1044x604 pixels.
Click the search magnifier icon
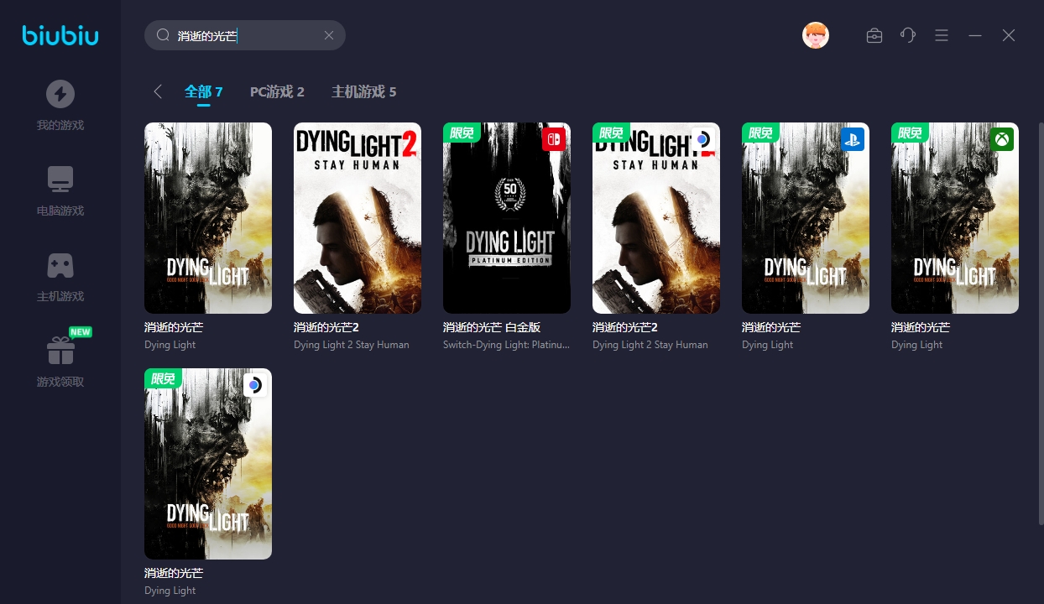pos(163,35)
